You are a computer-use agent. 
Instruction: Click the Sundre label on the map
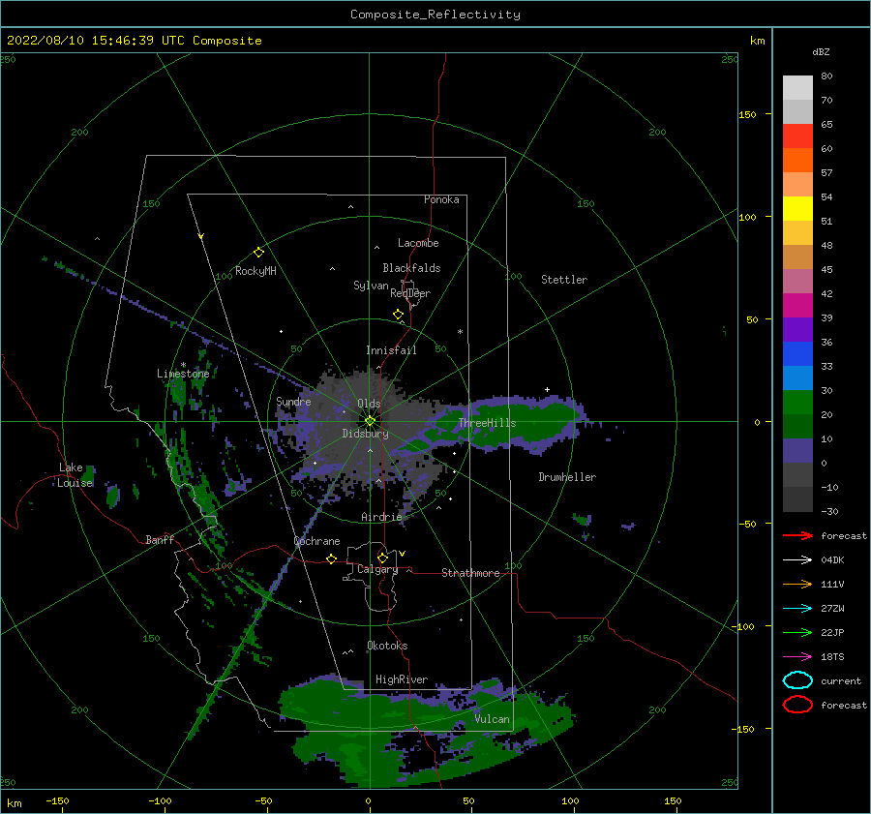click(293, 401)
